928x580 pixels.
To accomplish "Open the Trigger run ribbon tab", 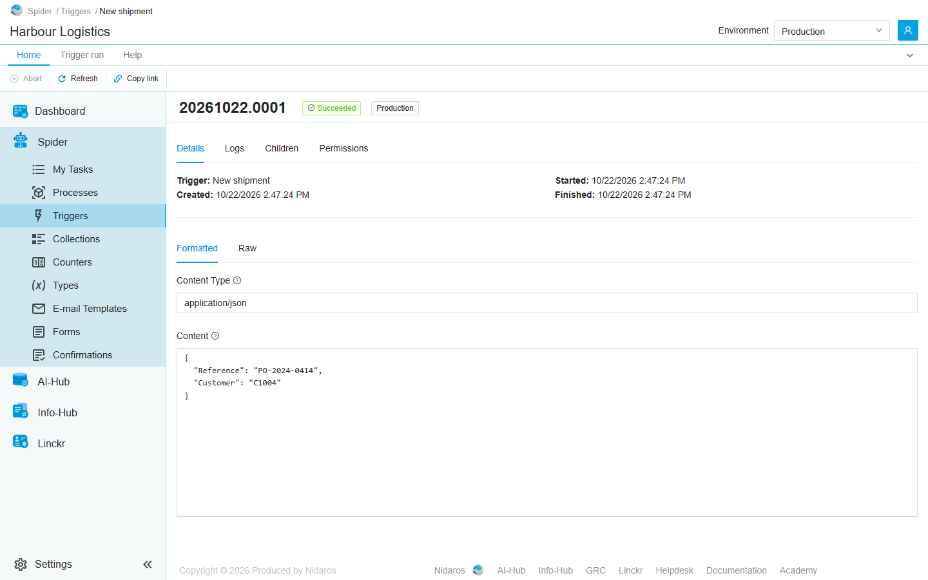I will pos(82,55).
